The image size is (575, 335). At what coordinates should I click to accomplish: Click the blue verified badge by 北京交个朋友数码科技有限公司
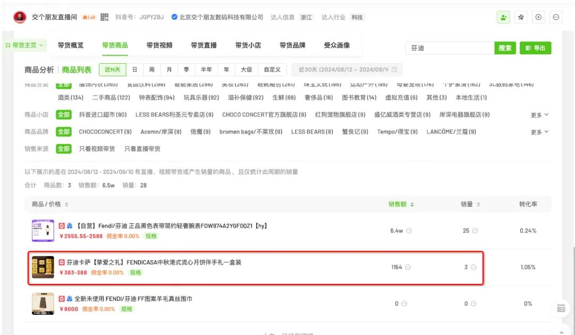click(175, 17)
